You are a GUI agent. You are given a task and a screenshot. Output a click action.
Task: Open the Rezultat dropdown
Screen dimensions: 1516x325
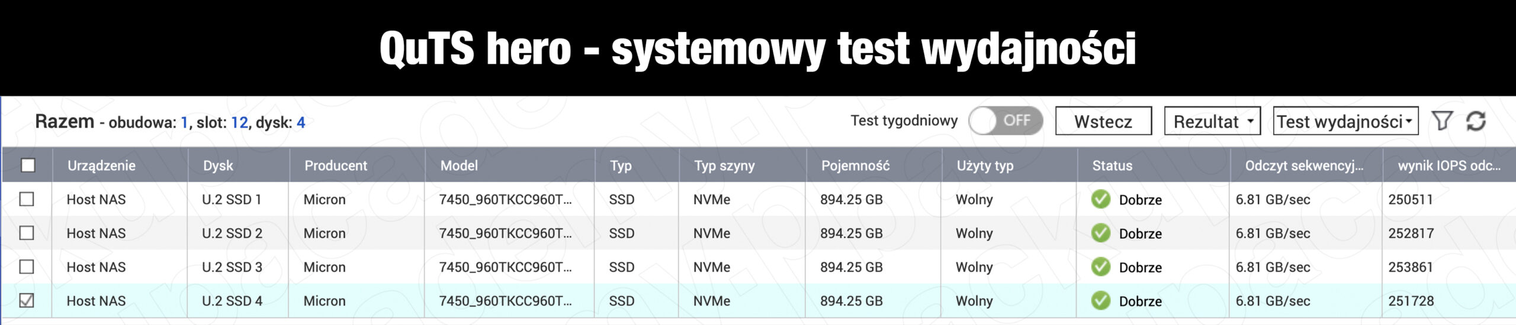tap(1212, 121)
